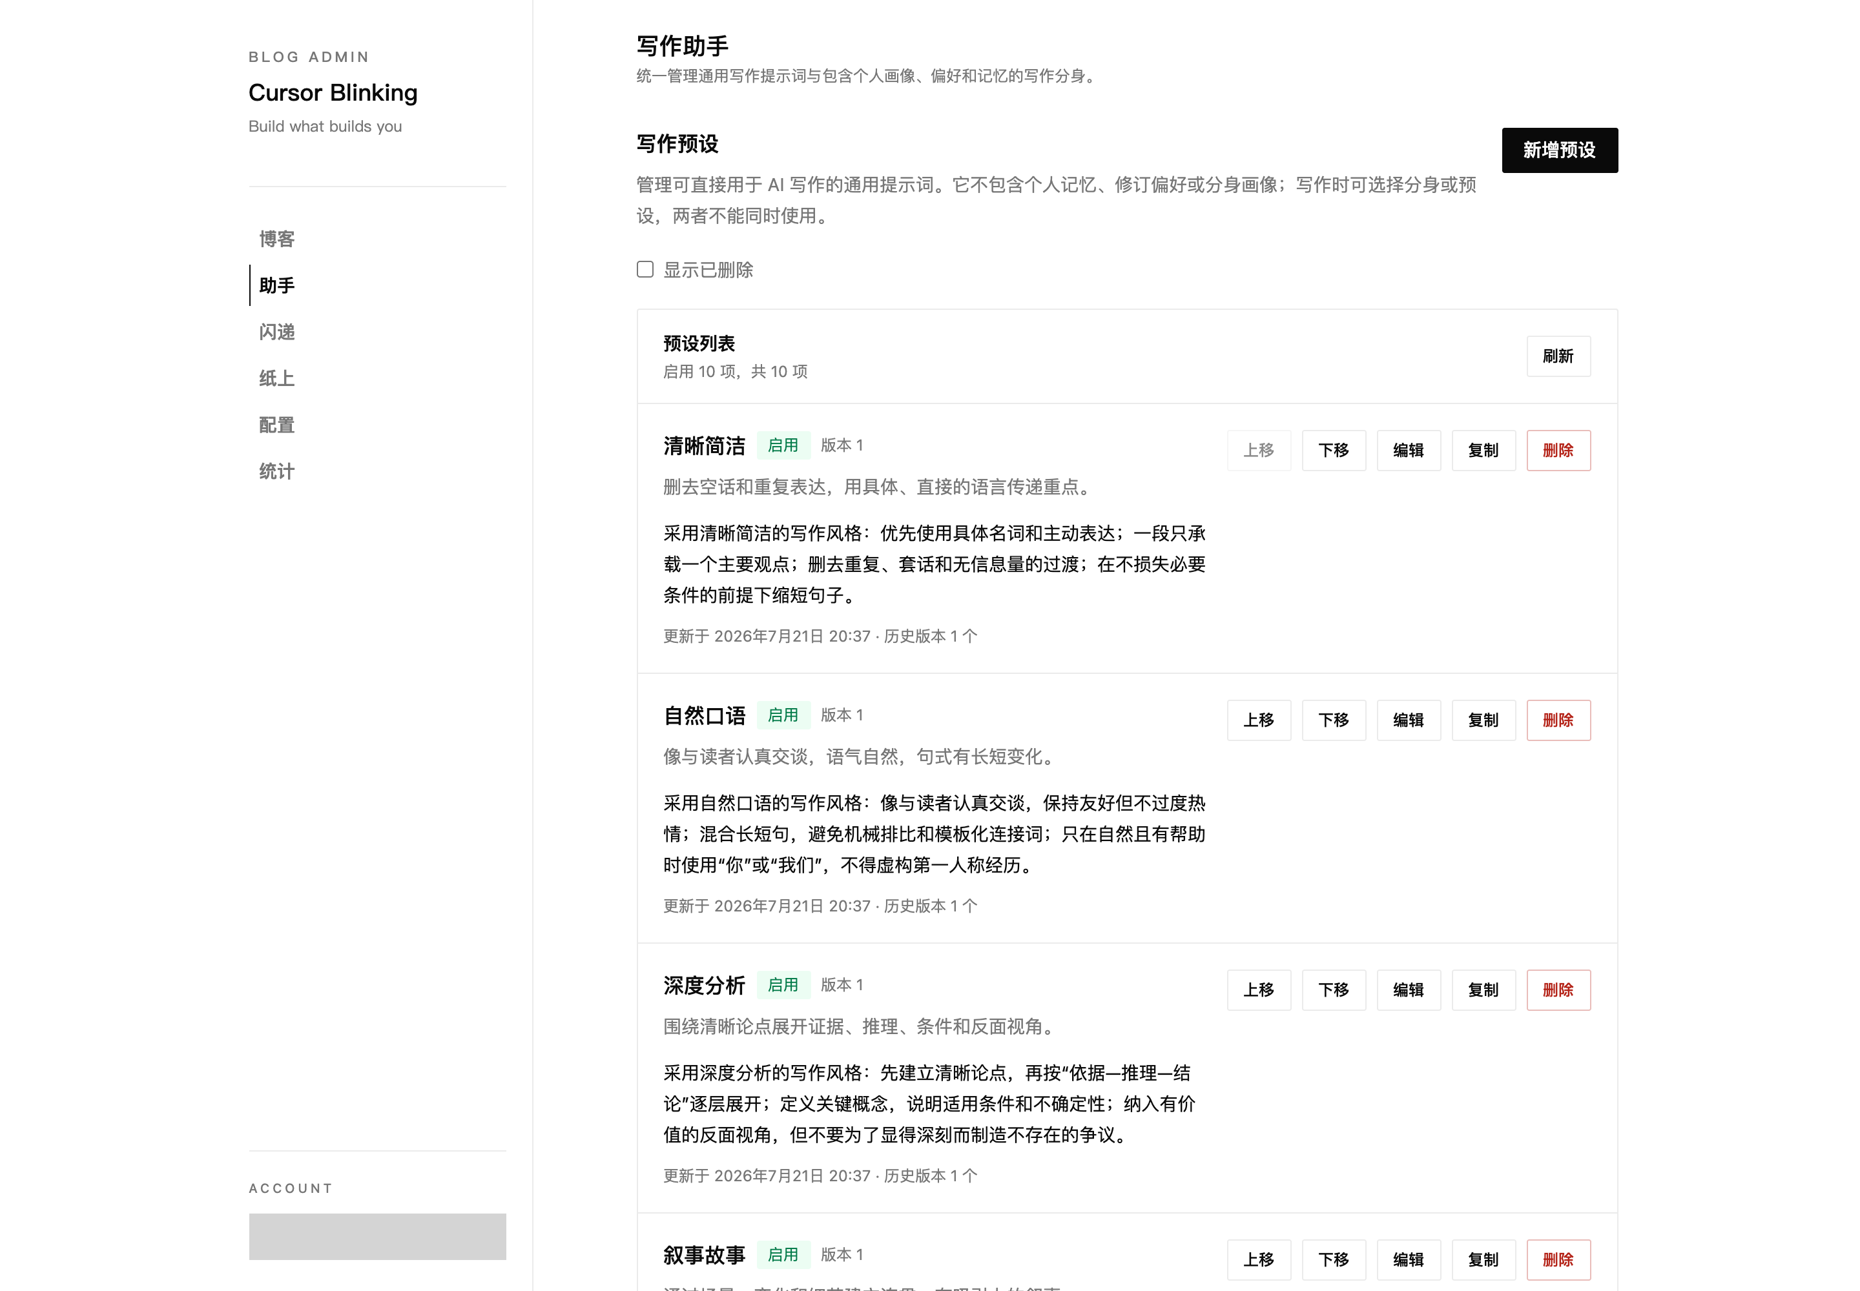Image resolution: width=1860 pixels, height=1291 pixels.
Task: Navigate to 配置 in the sidebar
Action: click(277, 425)
